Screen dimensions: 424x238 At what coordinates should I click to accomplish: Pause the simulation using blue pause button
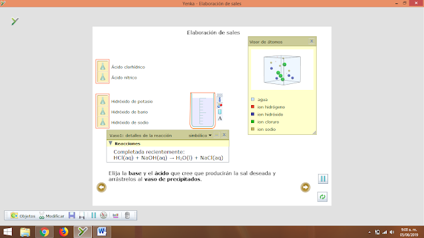pyautogui.click(x=323, y=178)
